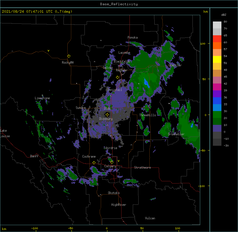Select the RedDeer label

pos(121,70)
